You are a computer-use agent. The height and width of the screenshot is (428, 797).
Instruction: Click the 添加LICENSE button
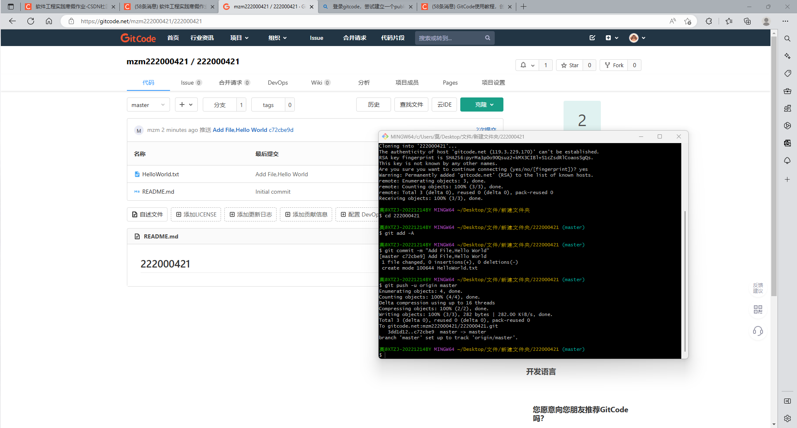pos(196,214)
